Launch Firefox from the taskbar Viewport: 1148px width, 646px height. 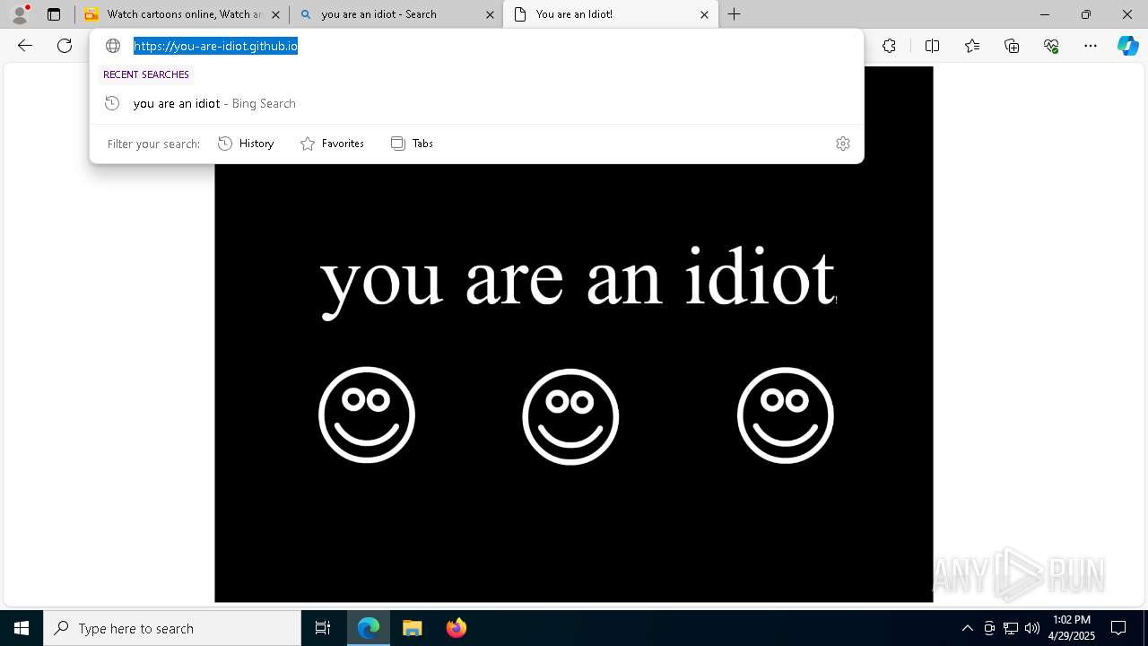click(457, 628)
